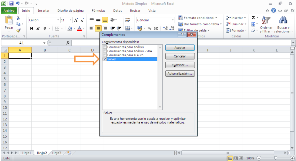Select the Hoja3 sheet tab
Screen dimensions: 296x161
tap(57, 153)
